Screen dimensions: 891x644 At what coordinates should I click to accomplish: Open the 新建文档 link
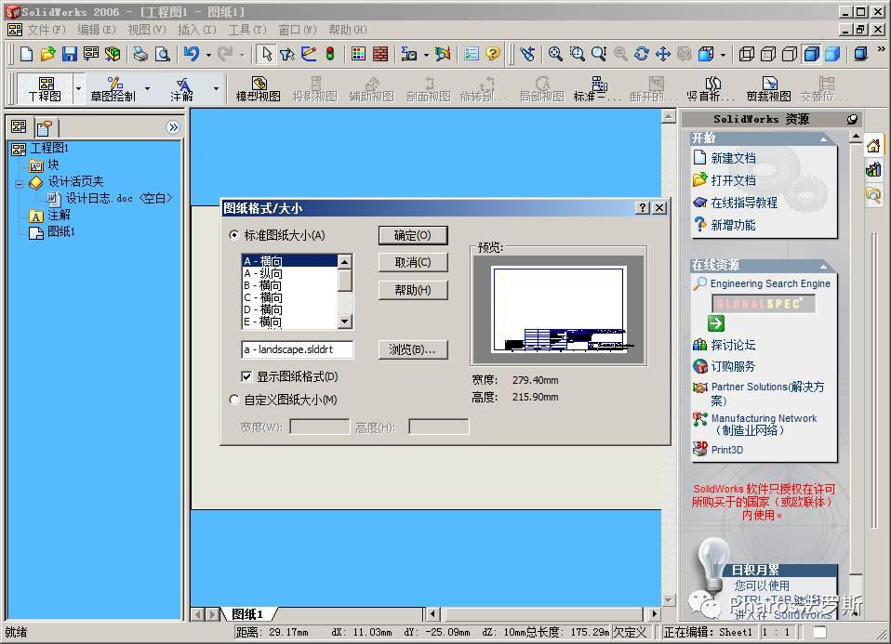(734, 158)
